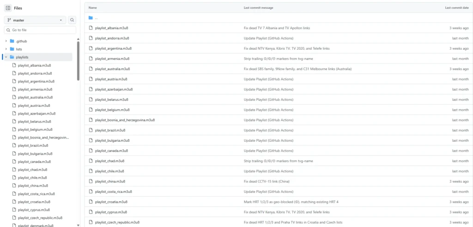The image size is (473, 227).
Task: Click file icon of table row playlist_belarus.m3u8
Action: coord(91,99)
